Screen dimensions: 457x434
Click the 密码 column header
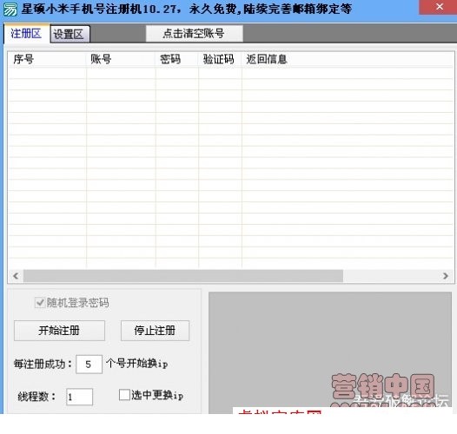[x=177, y=59]
